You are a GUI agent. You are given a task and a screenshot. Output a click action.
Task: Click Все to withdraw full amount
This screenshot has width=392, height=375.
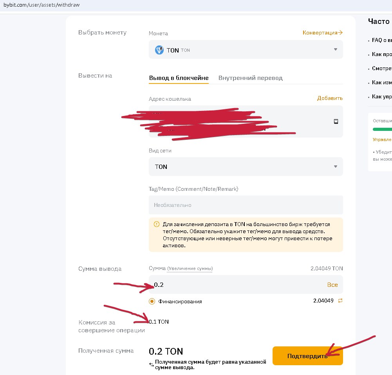click(x=332, y=285)
